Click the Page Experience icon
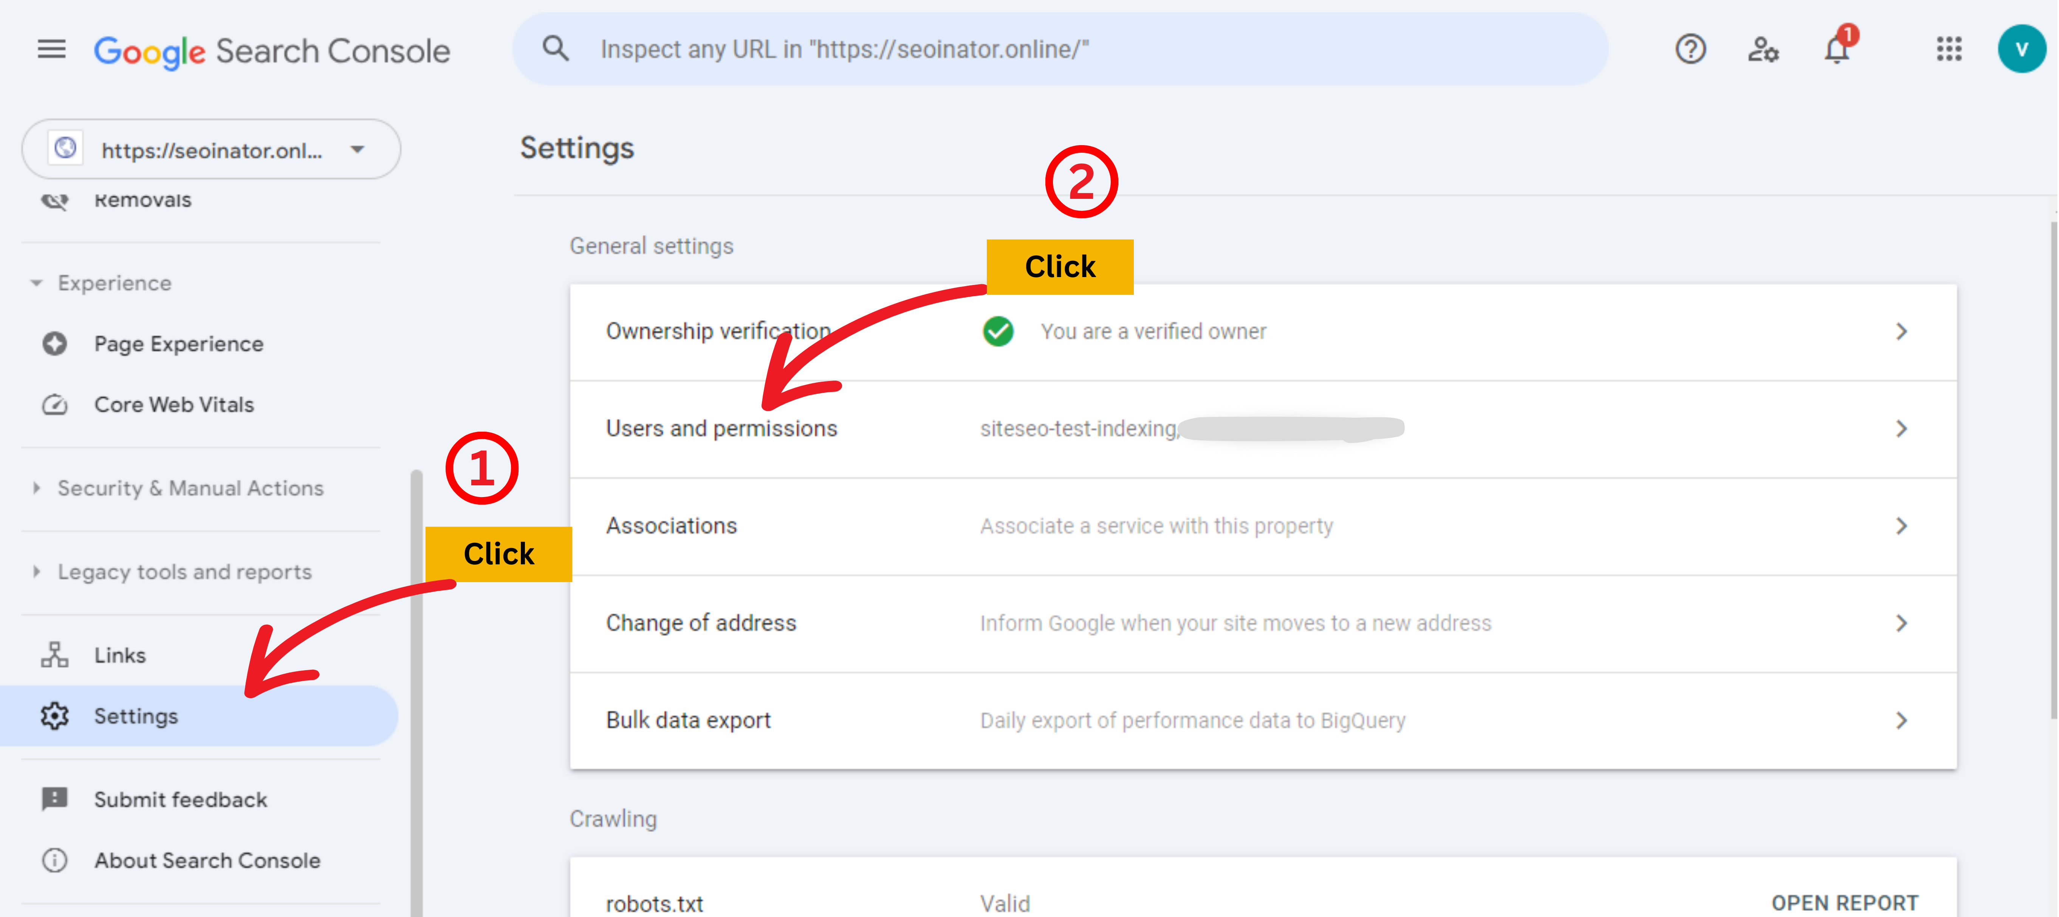 click(x=54, y=344)
